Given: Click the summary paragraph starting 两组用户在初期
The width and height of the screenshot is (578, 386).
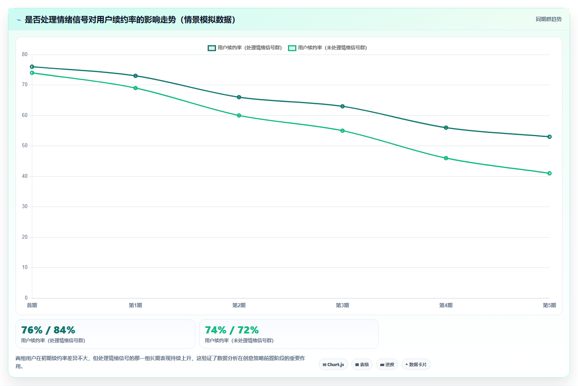Looking at the screenshot, I should 160,362.
